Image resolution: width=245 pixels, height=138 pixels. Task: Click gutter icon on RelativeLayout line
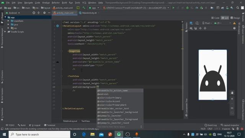click(x=57, y=26)
